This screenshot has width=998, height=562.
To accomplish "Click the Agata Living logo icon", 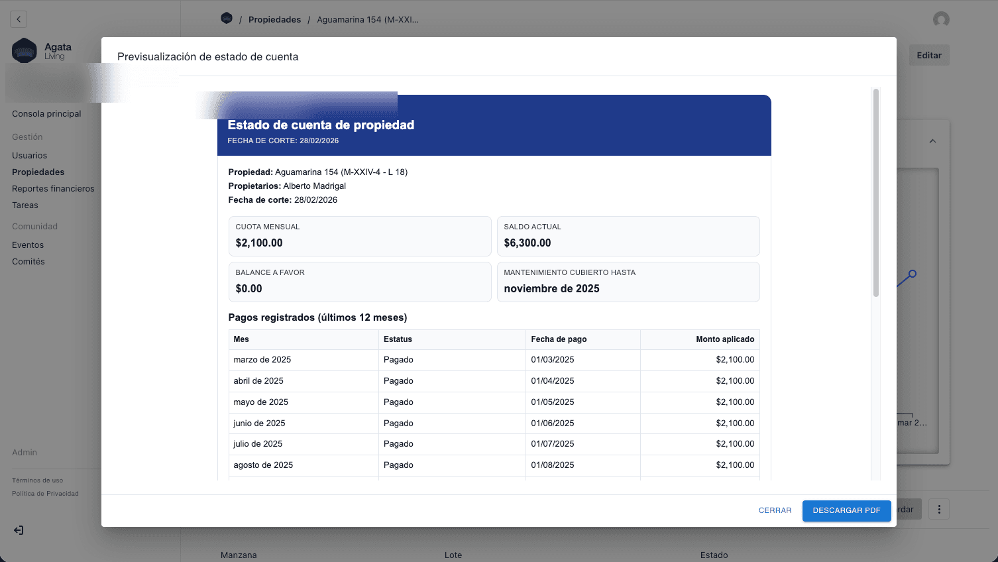I will coord(25,50).
